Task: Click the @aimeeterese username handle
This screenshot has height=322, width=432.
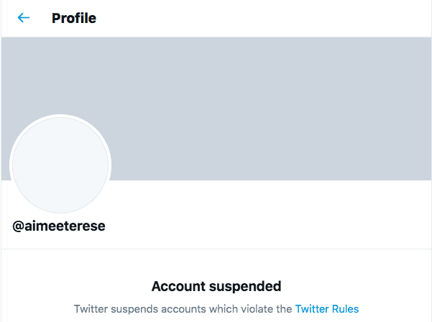Action: [59, 226]
